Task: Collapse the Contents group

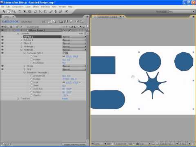Action: 18,33
